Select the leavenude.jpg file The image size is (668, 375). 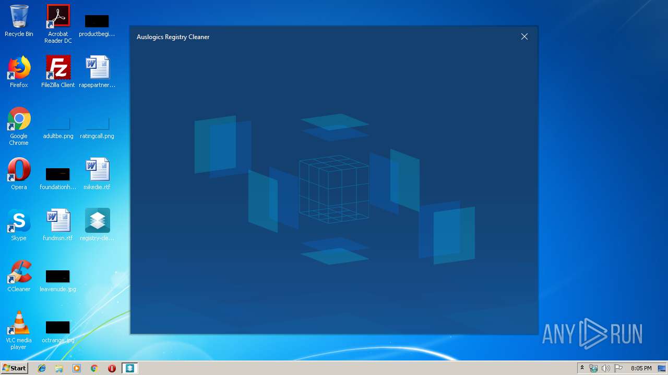(x=58, y=281)
